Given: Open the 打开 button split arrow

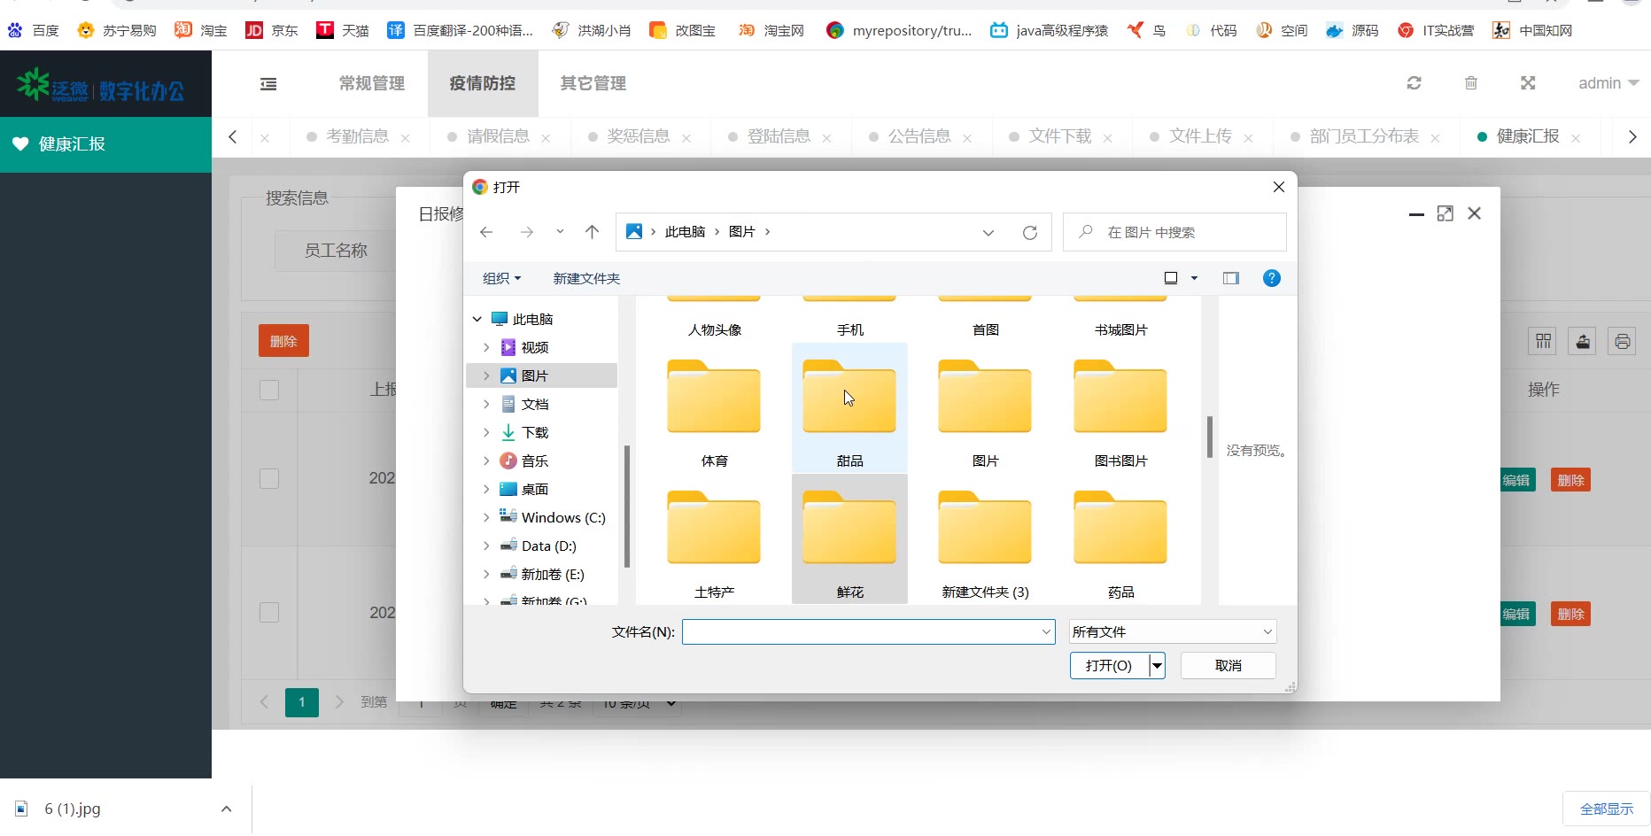Looking at the screenshot, I should (1157, 665).
